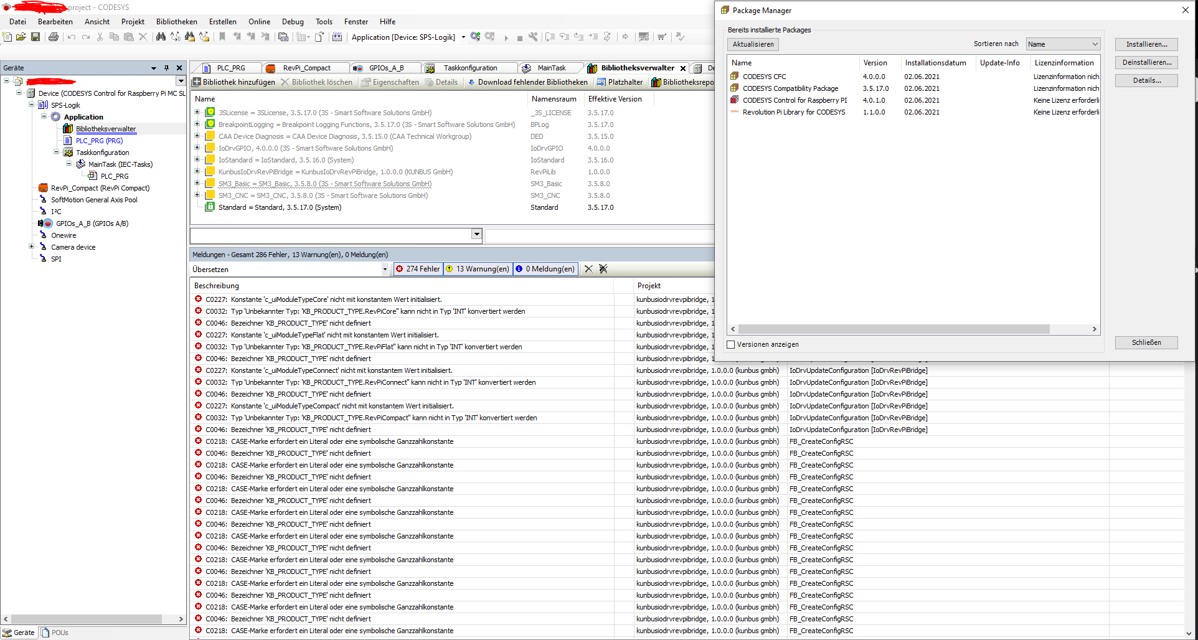Expand the 3SLicense library entry
This screenshot has width=1198, height=640.
197,112
